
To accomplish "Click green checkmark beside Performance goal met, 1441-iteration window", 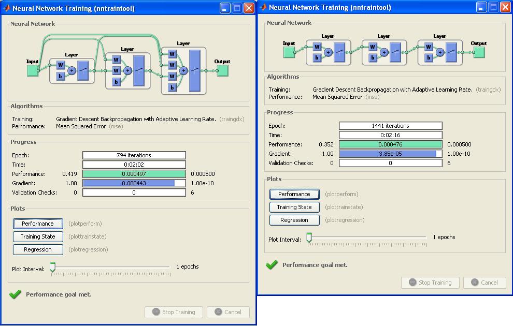I will [x=272, y=265].
